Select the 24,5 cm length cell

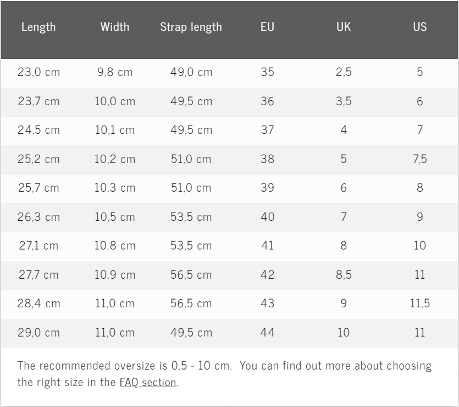point(38,131)
